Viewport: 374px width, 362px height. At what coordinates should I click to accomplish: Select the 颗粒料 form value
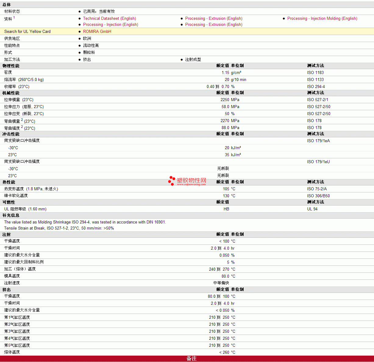click(x=89, y=53)
